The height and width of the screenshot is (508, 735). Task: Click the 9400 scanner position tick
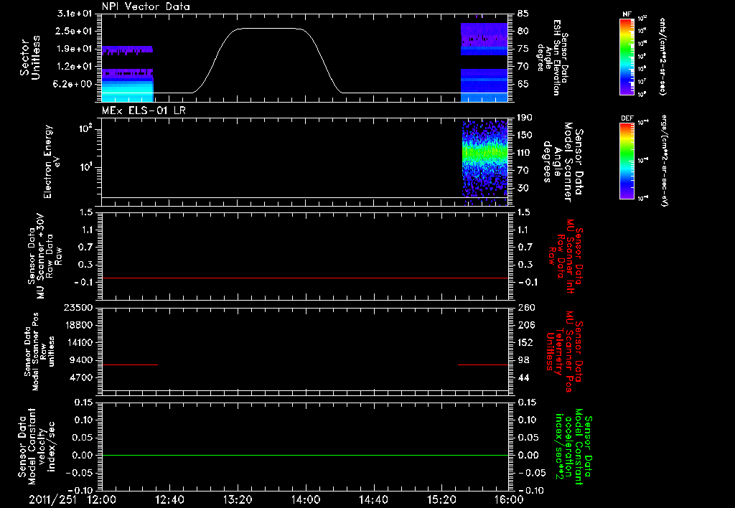pyautogui.click(x=81, y=360)
